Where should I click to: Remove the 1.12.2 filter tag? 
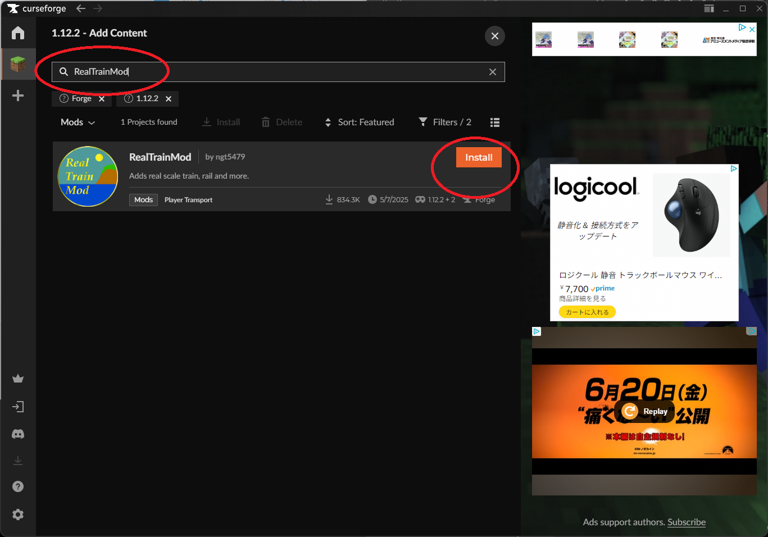pyautogui.click(x=169, y=99)
